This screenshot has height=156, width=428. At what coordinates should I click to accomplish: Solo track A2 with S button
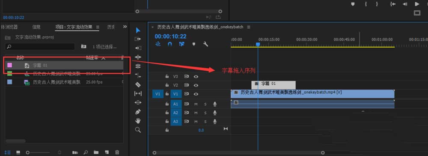(205, 113)
